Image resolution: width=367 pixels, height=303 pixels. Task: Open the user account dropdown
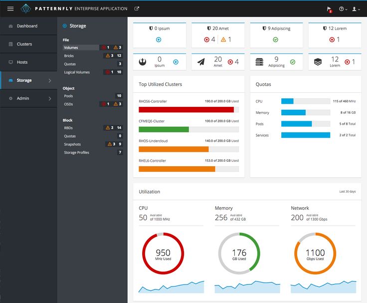356,9
